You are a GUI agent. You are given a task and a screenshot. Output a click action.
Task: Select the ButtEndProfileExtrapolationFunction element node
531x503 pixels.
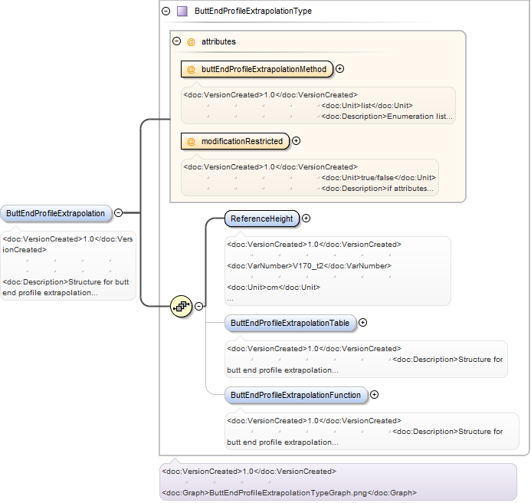click(x=296, y=395)
